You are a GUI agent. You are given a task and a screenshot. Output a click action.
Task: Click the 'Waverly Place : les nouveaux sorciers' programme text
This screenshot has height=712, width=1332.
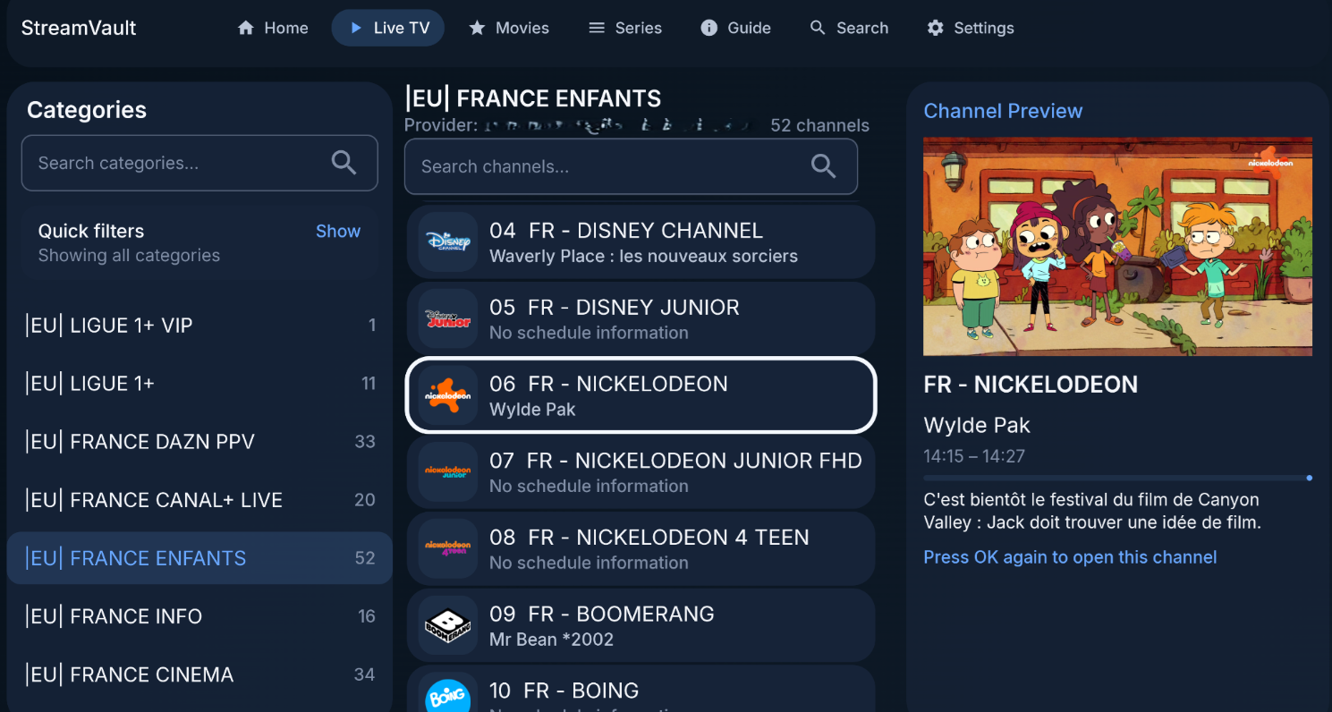click(643, 257)
